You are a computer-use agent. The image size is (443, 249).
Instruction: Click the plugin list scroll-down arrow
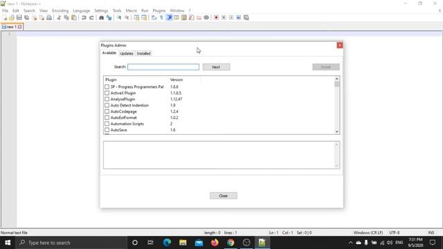pyautogui.click(x=337, y=131)
